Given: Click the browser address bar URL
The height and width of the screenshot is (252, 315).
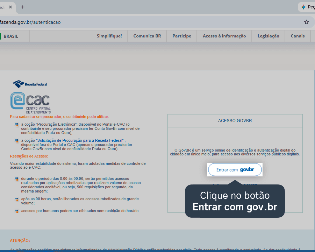Looking at the screenshot, I should click(30, 22).
